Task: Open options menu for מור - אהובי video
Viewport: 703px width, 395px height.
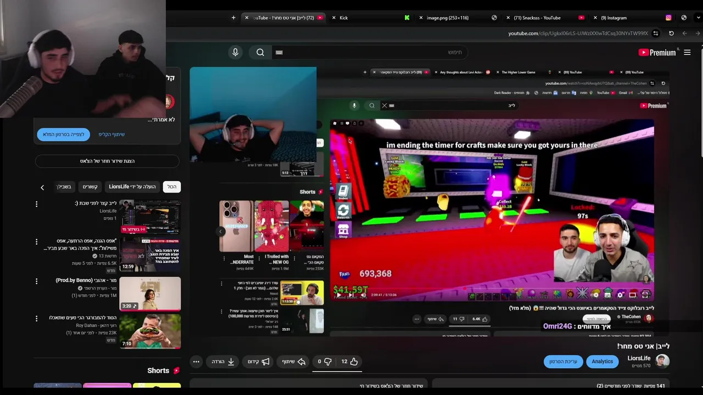Action: 37,281
